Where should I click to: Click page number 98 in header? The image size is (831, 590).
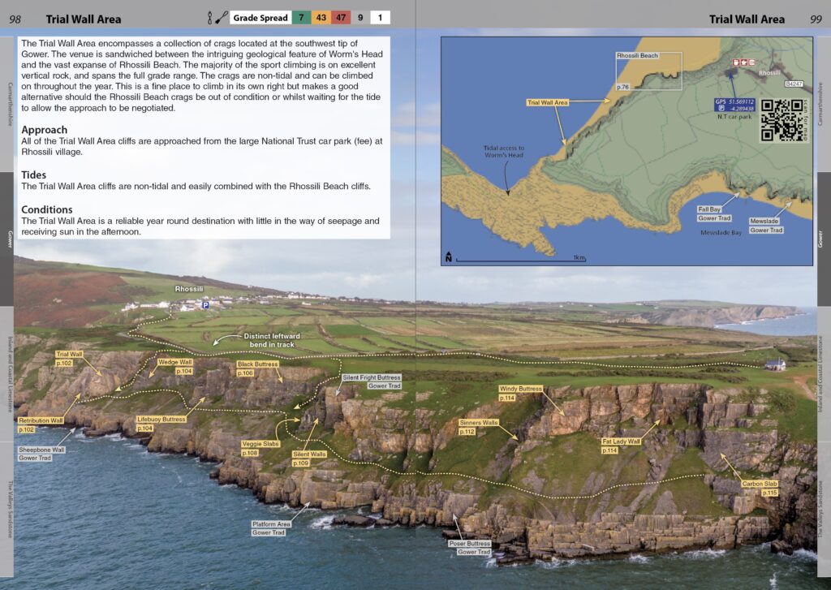[x=15, y=19]
